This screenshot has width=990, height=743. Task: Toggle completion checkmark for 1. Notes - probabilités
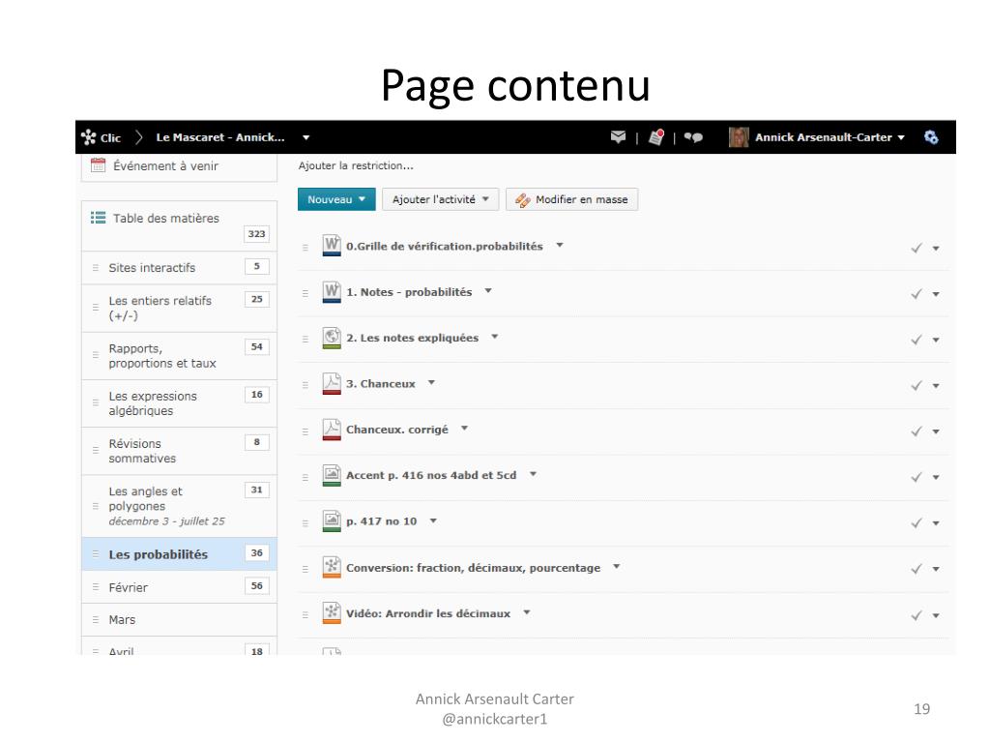917,294
